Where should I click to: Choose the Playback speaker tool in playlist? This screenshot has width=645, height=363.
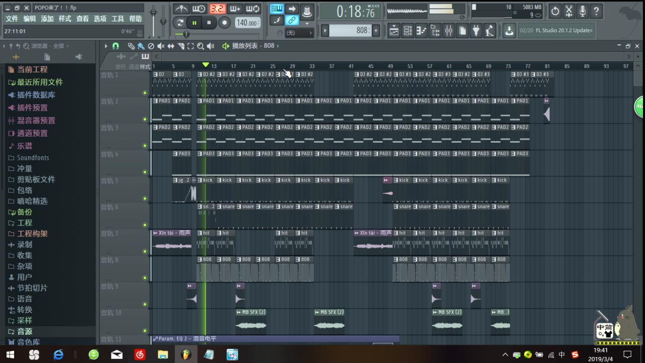tap(211, 46)
